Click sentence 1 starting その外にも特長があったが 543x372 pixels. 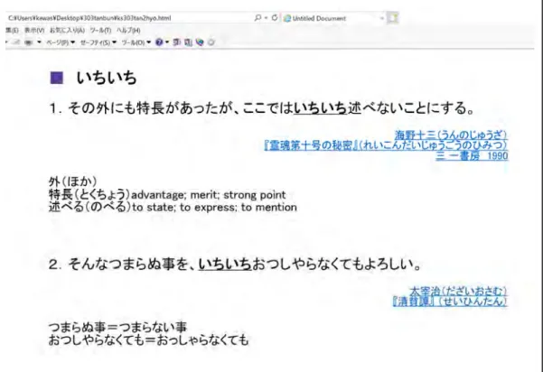coord(262,108)
